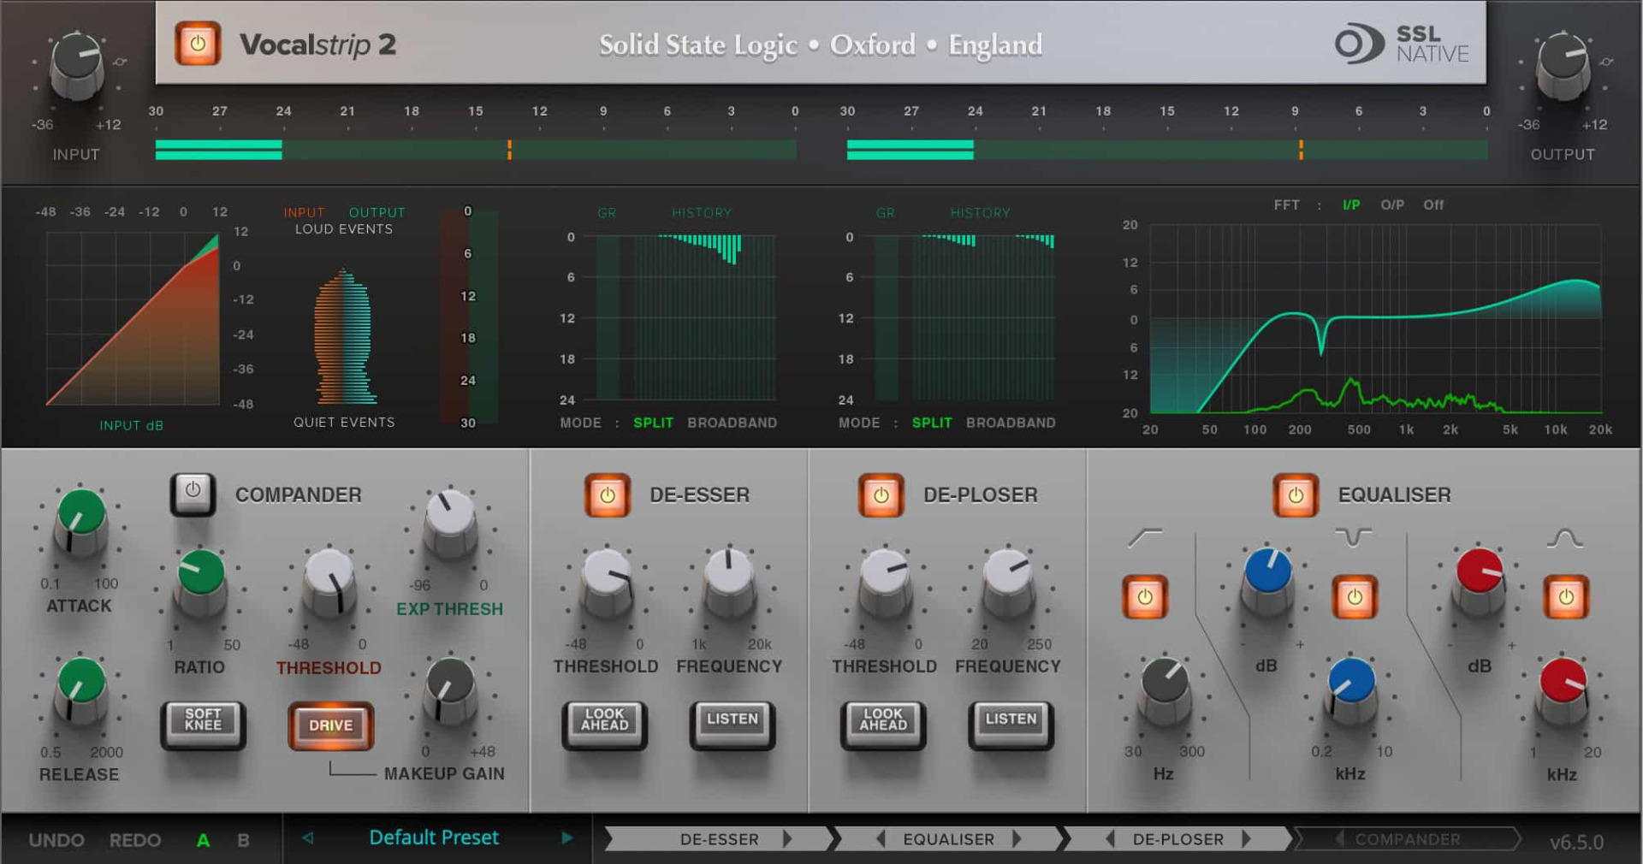Click the v6.5.0 version label
This screenshot has width=1643, height=864.
[x=1576, y=842]
